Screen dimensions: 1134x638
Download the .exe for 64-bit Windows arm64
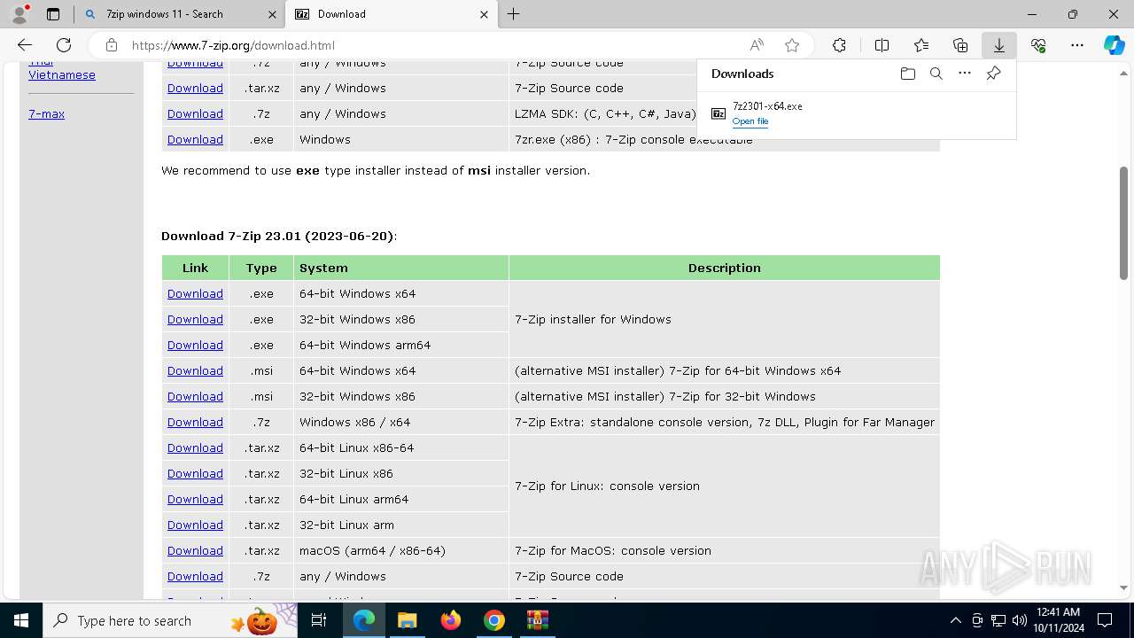point(195,345)
